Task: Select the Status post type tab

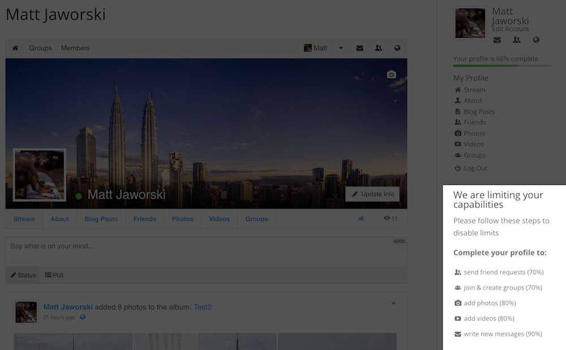Action: 23,275
